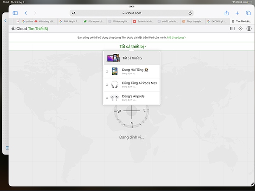
Task: Click the add button beside apps grid
Action: coord(241,28)
